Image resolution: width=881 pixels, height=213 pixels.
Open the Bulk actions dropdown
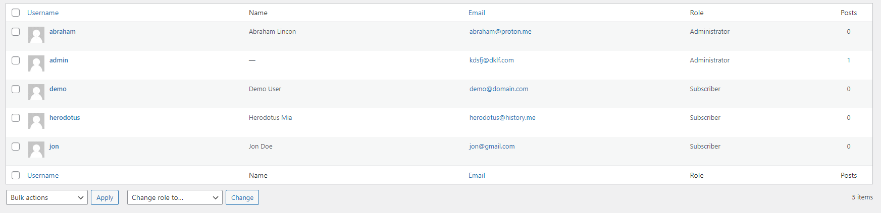pos(47,197)
